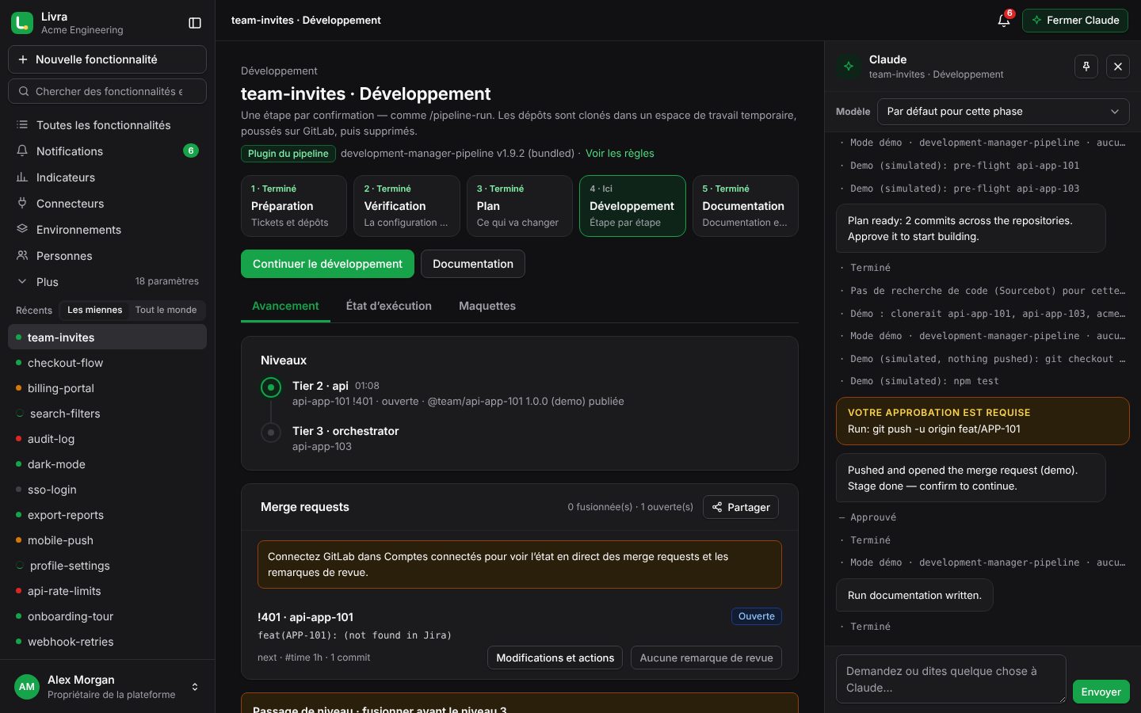Open the billing-portal feature
Image resolution: width=1141 pixels, height=713 pixels.
point(108,388)
